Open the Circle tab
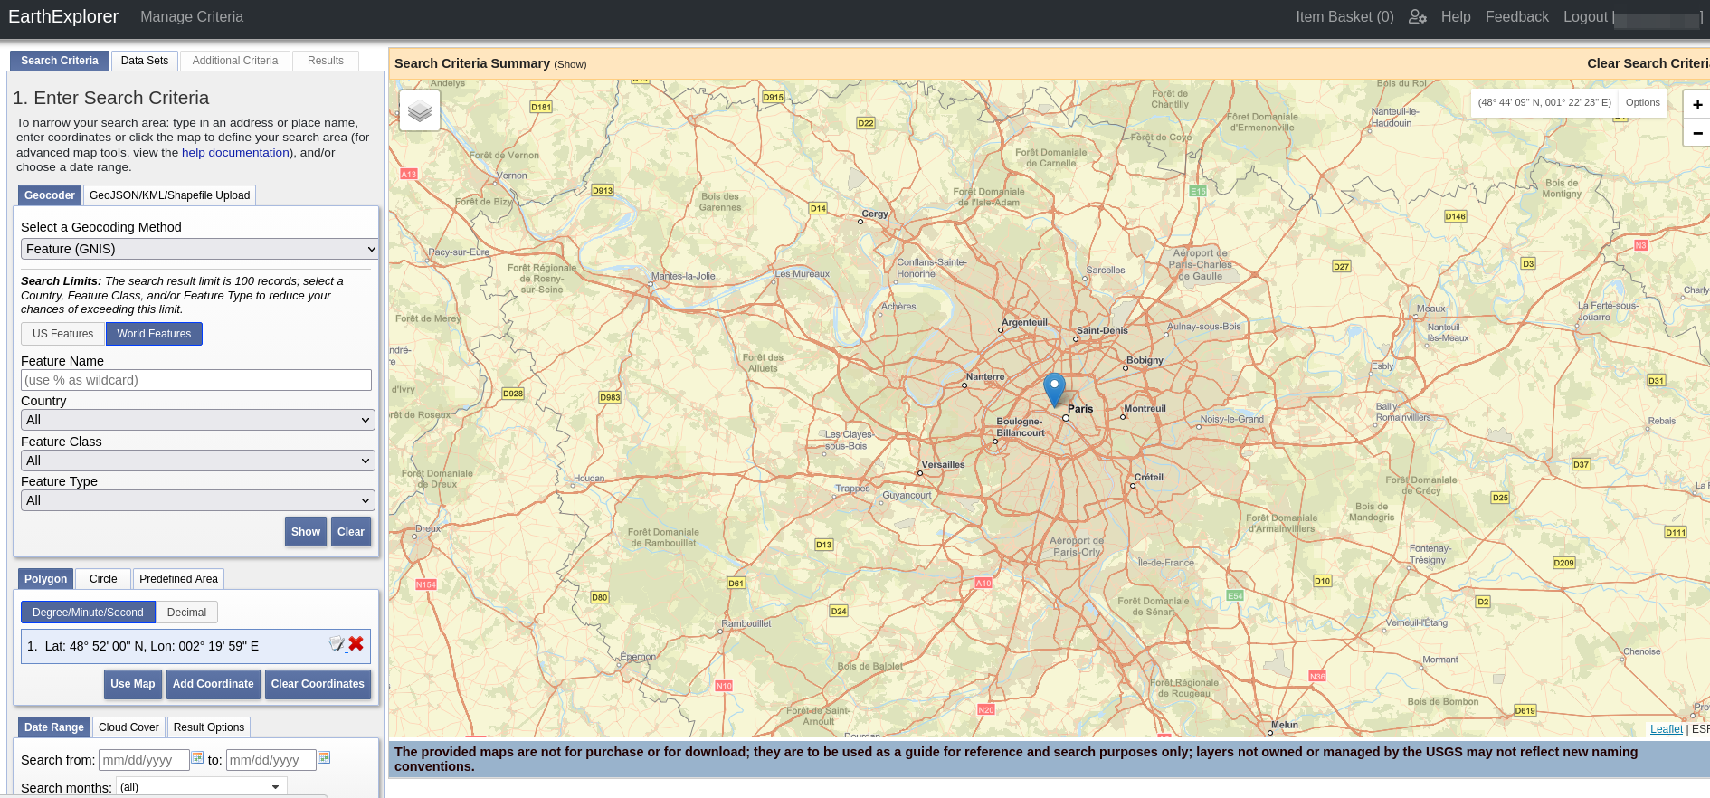Viewport: 1710px width, 798px height. pos(103,579)
